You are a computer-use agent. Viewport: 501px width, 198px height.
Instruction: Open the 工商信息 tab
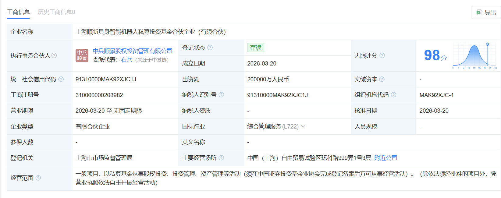pos(18,12)
